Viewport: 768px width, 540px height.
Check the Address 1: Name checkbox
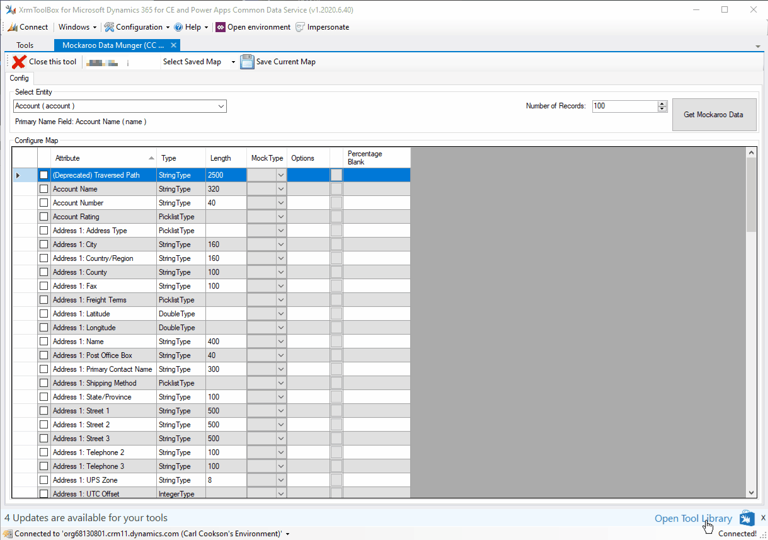click(x=44, y=342)
